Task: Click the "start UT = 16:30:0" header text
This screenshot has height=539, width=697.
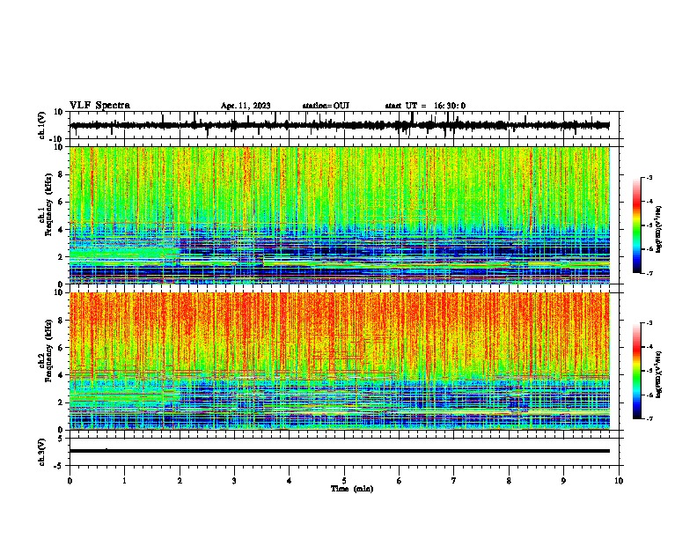Action: coord(425,106)
